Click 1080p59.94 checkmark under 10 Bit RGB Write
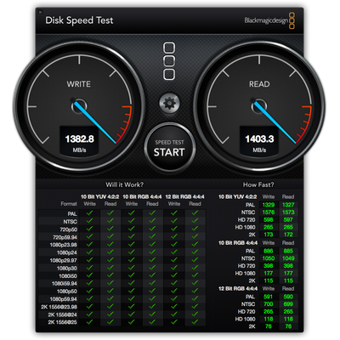Image resolution: width=340 pixels, height=340 pixels. (x=131, y=298)
